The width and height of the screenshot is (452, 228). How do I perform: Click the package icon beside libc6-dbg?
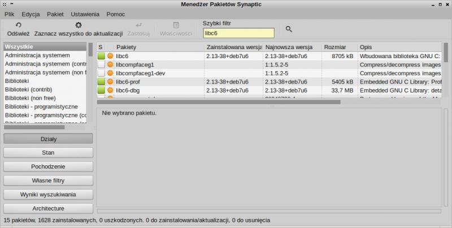click(110, 90)
